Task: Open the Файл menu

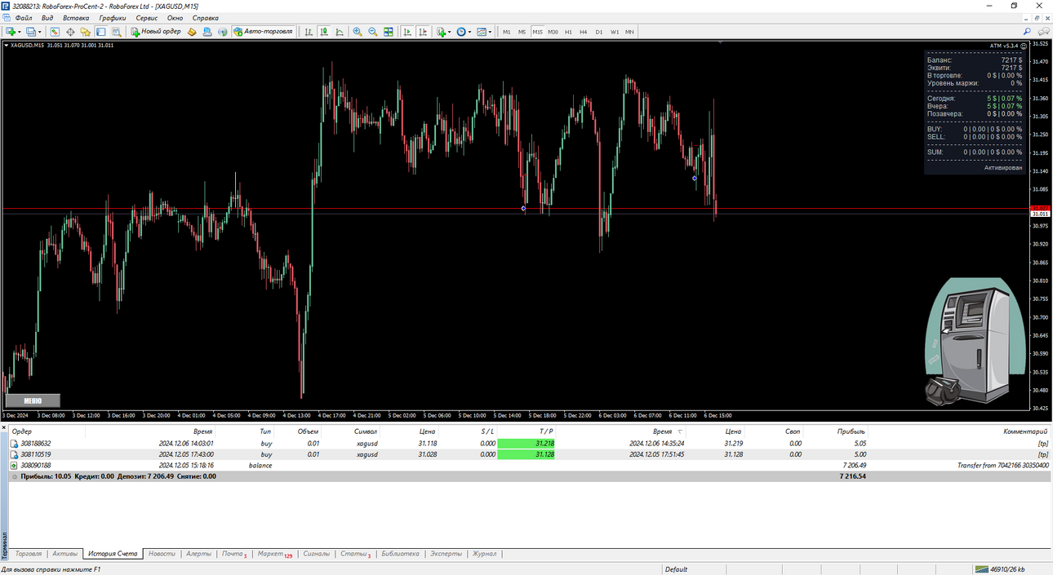Action: 24,18
